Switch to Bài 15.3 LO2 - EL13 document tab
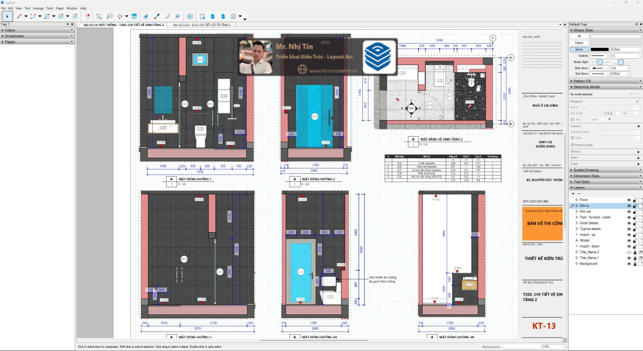 pos(202,25)
